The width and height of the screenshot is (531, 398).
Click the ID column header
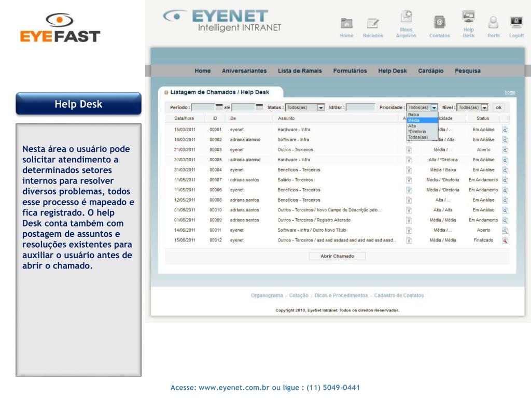(x=215, y=119)
